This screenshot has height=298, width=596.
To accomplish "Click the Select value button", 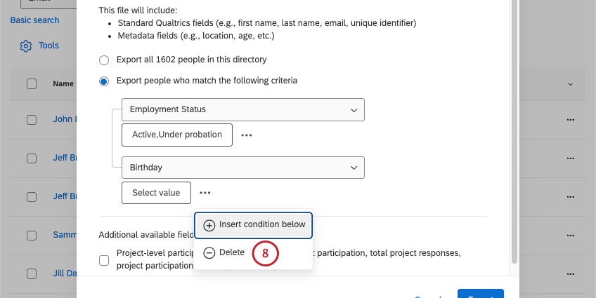I will 156,193.
